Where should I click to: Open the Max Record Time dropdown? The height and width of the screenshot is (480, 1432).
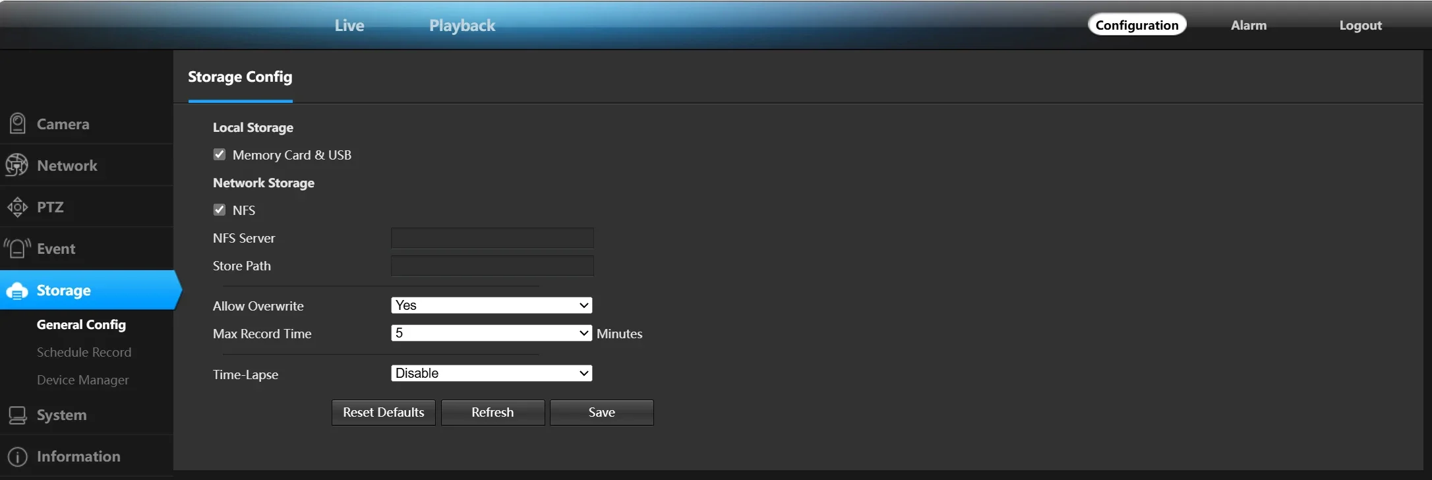click(x=492, y=333)
